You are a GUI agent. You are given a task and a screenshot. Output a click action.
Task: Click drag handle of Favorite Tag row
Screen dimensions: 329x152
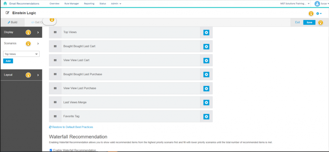pos(55,116)
